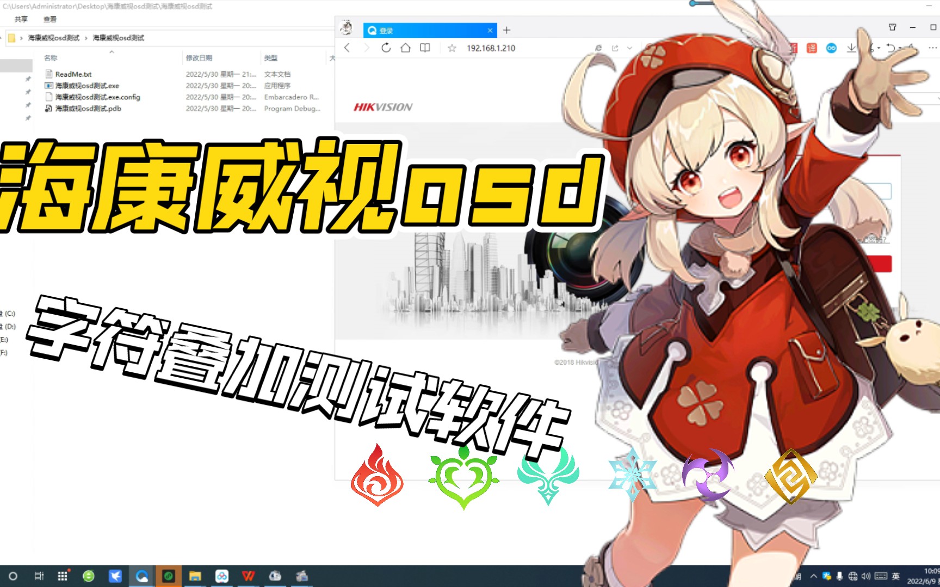Reload the 192.168.1.210 page
The height and width of the screenshot is (587, 940).
point(386,48)
